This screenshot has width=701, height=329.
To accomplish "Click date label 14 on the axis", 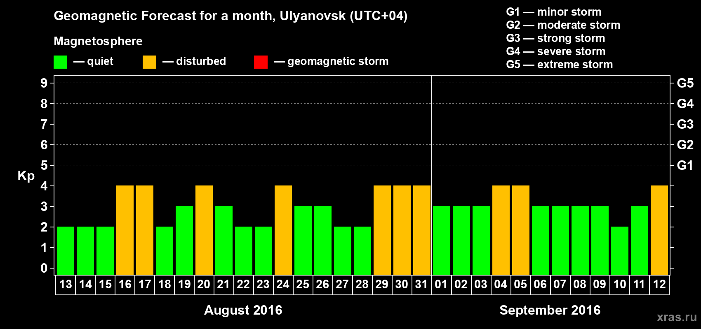I will point(85,285).
